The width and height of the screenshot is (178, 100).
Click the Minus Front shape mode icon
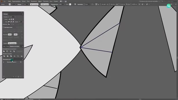[7, 51]
